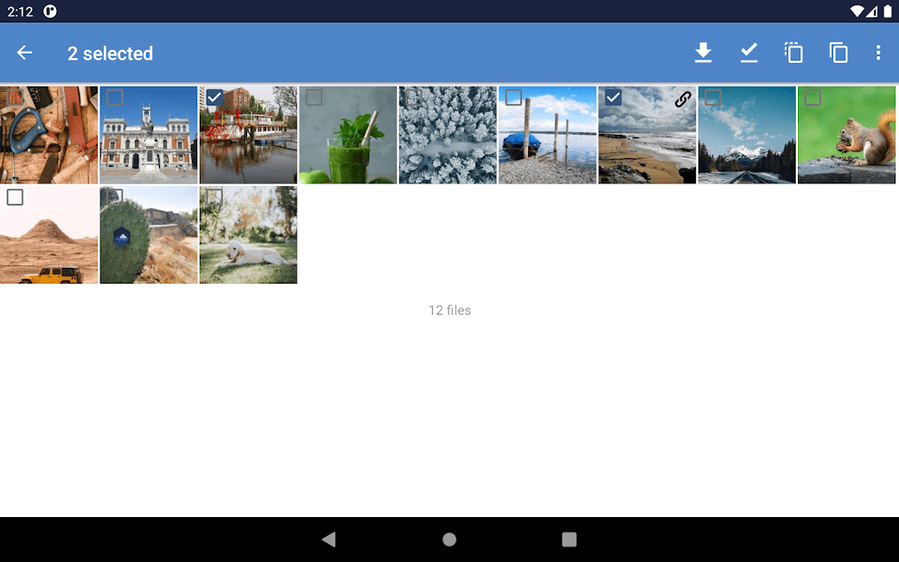This screenshot has width=899, height=562.
Task: Uncheck the beach photo checkbox
Action: pos(614,98)
